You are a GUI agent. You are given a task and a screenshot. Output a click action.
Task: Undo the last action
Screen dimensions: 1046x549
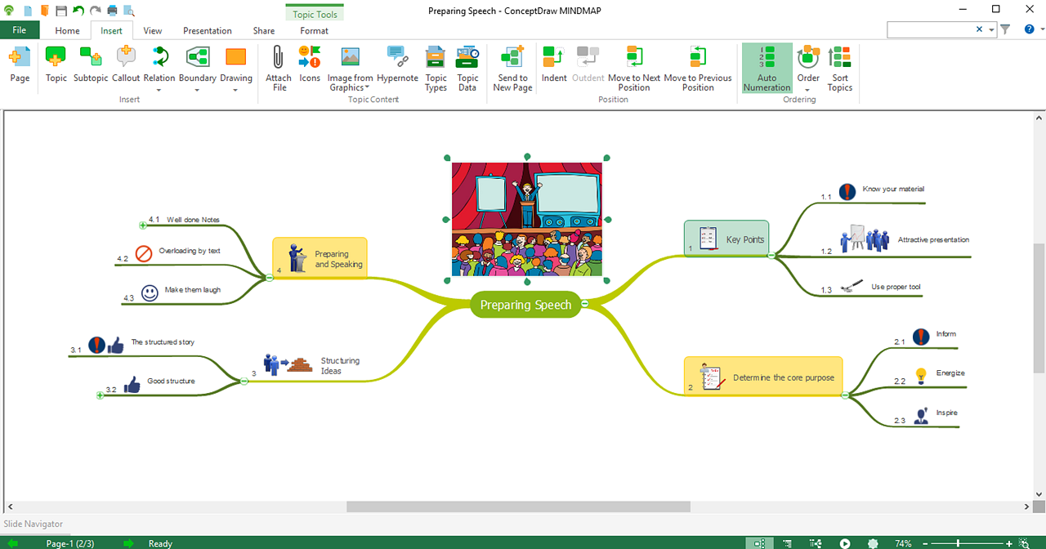point(78,11)
